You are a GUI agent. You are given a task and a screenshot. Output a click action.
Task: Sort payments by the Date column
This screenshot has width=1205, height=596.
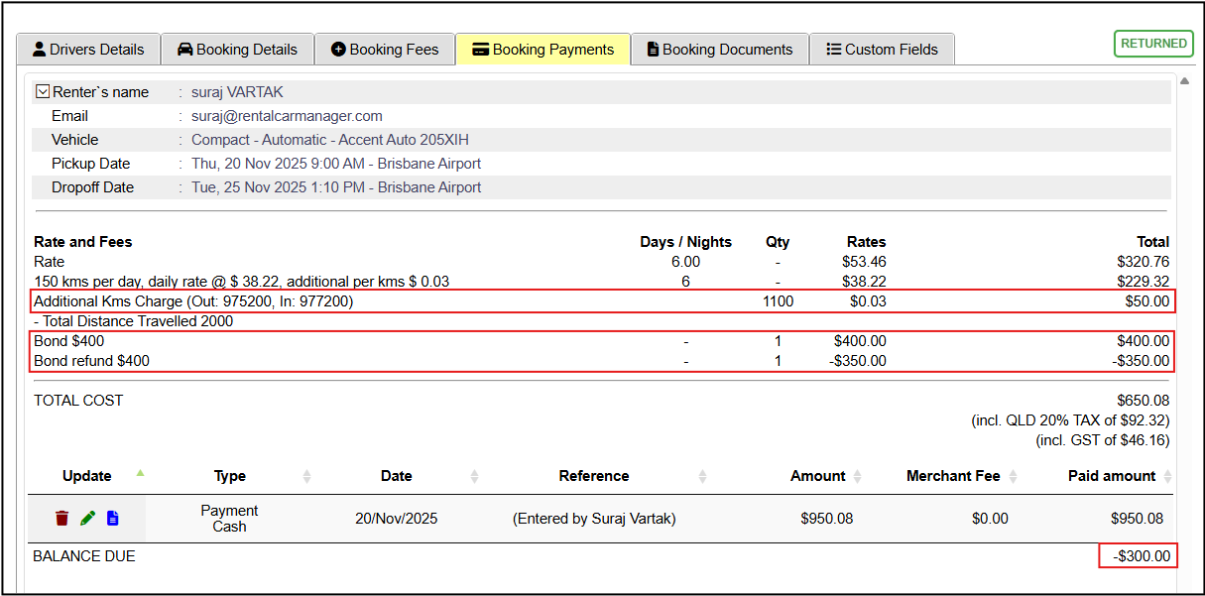(396, 476)
